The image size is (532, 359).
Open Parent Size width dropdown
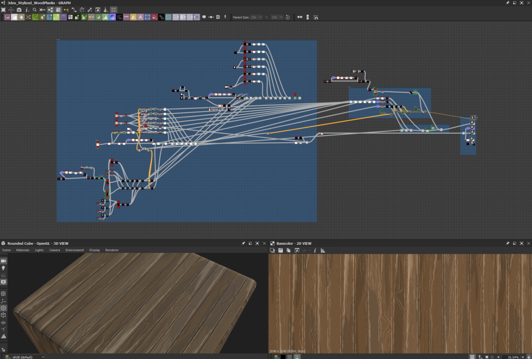click(x=256, y=17)
